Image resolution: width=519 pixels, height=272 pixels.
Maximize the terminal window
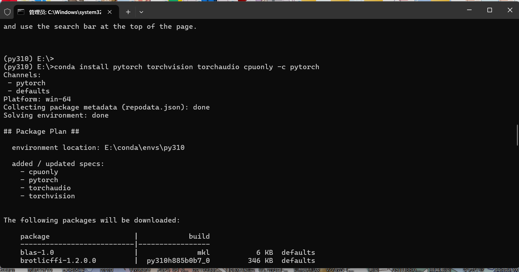coord(490,10)
